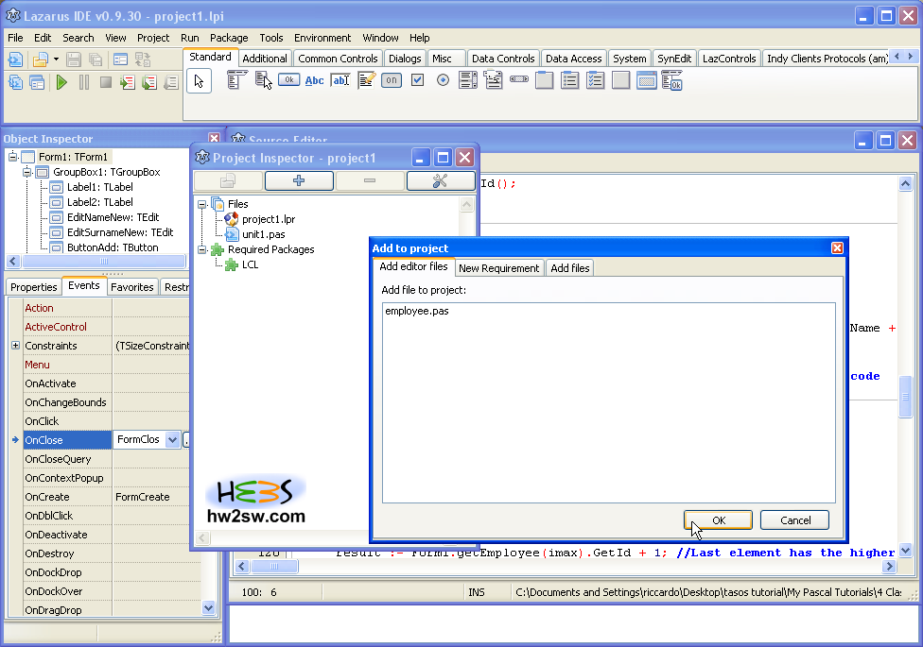Viewport: 923px width, 647px height.
Task: Select the TMemo component icon
Action: (x=366, y=80)
